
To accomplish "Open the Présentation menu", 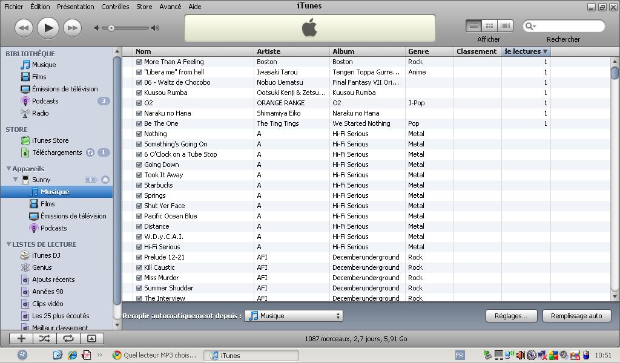I will point(75,7).
